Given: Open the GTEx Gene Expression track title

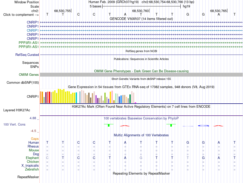Looking at the screenshot, I should click(141, 87).
